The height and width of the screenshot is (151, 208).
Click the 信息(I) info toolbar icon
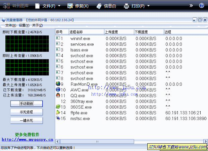click(x=99, y=6)
